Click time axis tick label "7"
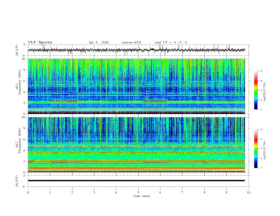The width and height of the screenshot is (280, 216). pyautogui.click(x=182, y=192)
